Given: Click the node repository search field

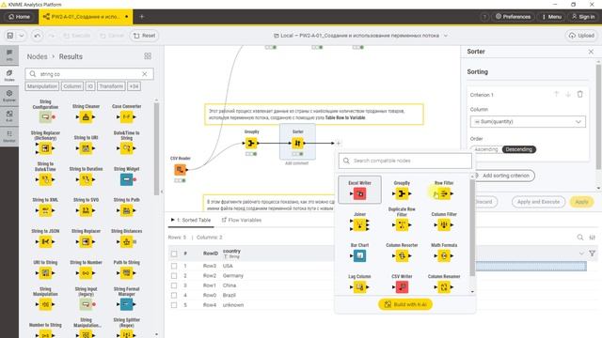Looking at the screenshot, I should pos(89,74).
